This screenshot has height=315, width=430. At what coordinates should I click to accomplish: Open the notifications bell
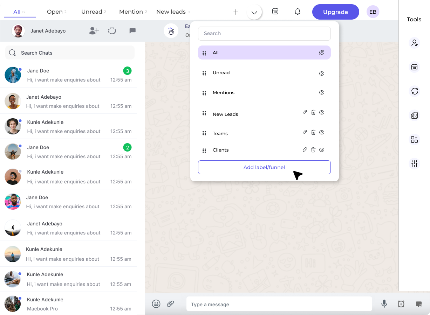pos(298,12)
